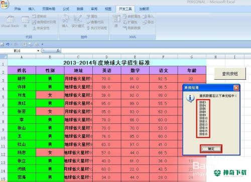Expand quick access toolbar customize arrow
Viewport: 251px width, 182px height.
coord(42,45)
